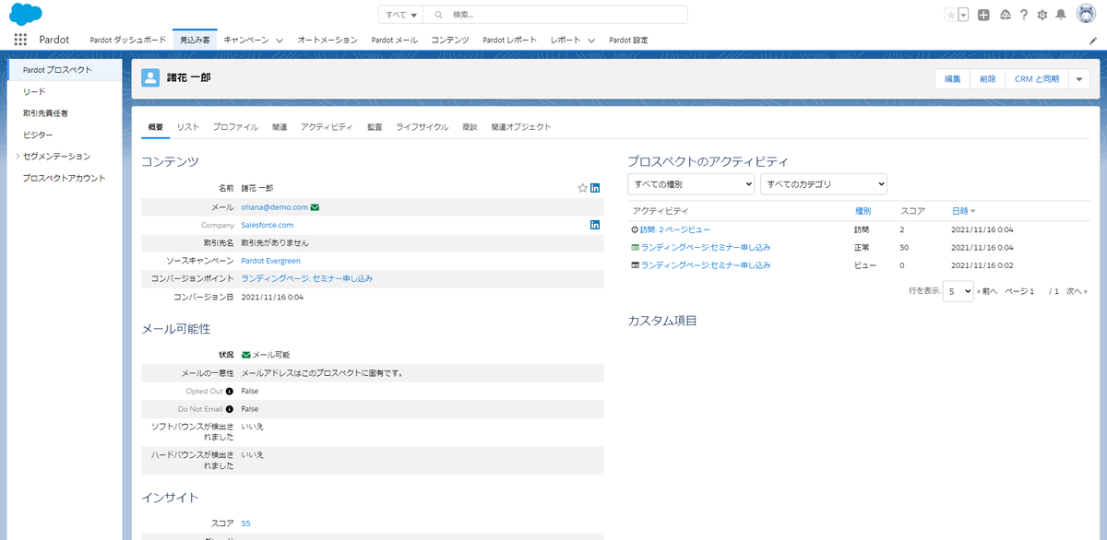Open the コンテンツ nav tab
The width and height of the screenshot is (1107, 540).
point(450,41)
